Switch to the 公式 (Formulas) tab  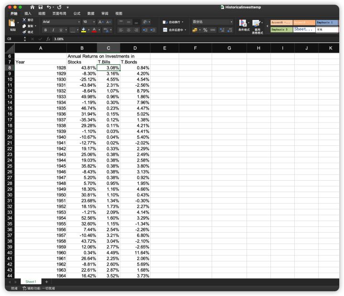tap(77, 13)
